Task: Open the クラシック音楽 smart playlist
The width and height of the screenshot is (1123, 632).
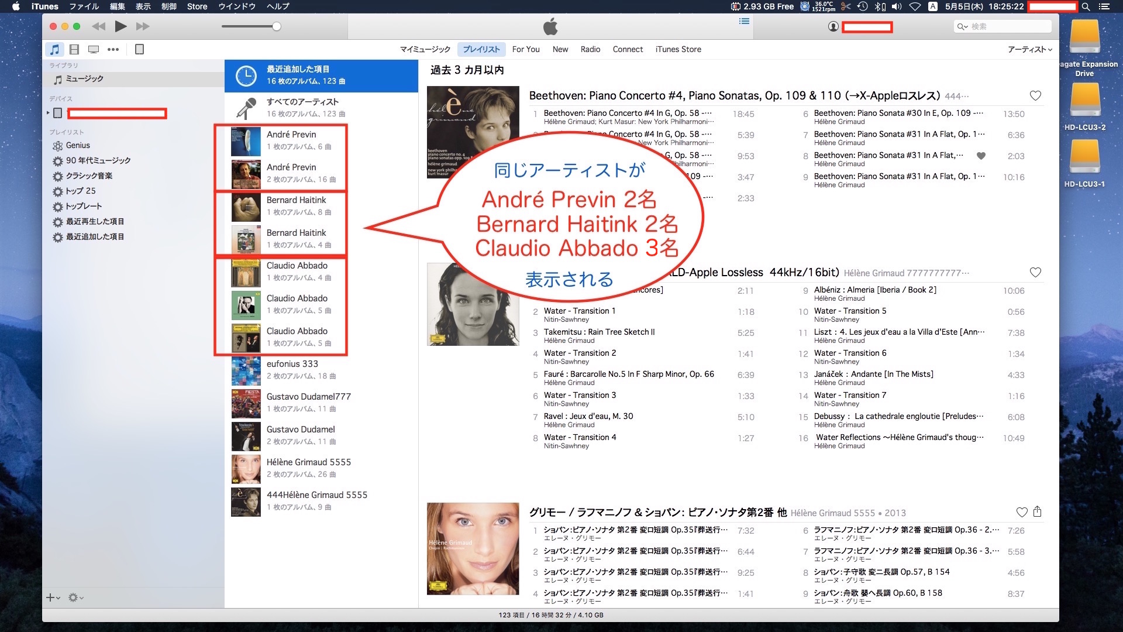Action: [89, 176]
